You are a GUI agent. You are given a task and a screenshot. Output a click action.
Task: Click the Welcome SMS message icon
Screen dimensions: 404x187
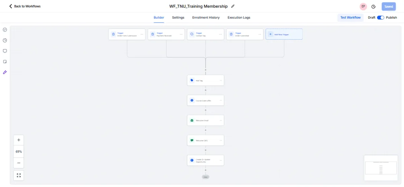coord(192,140)
